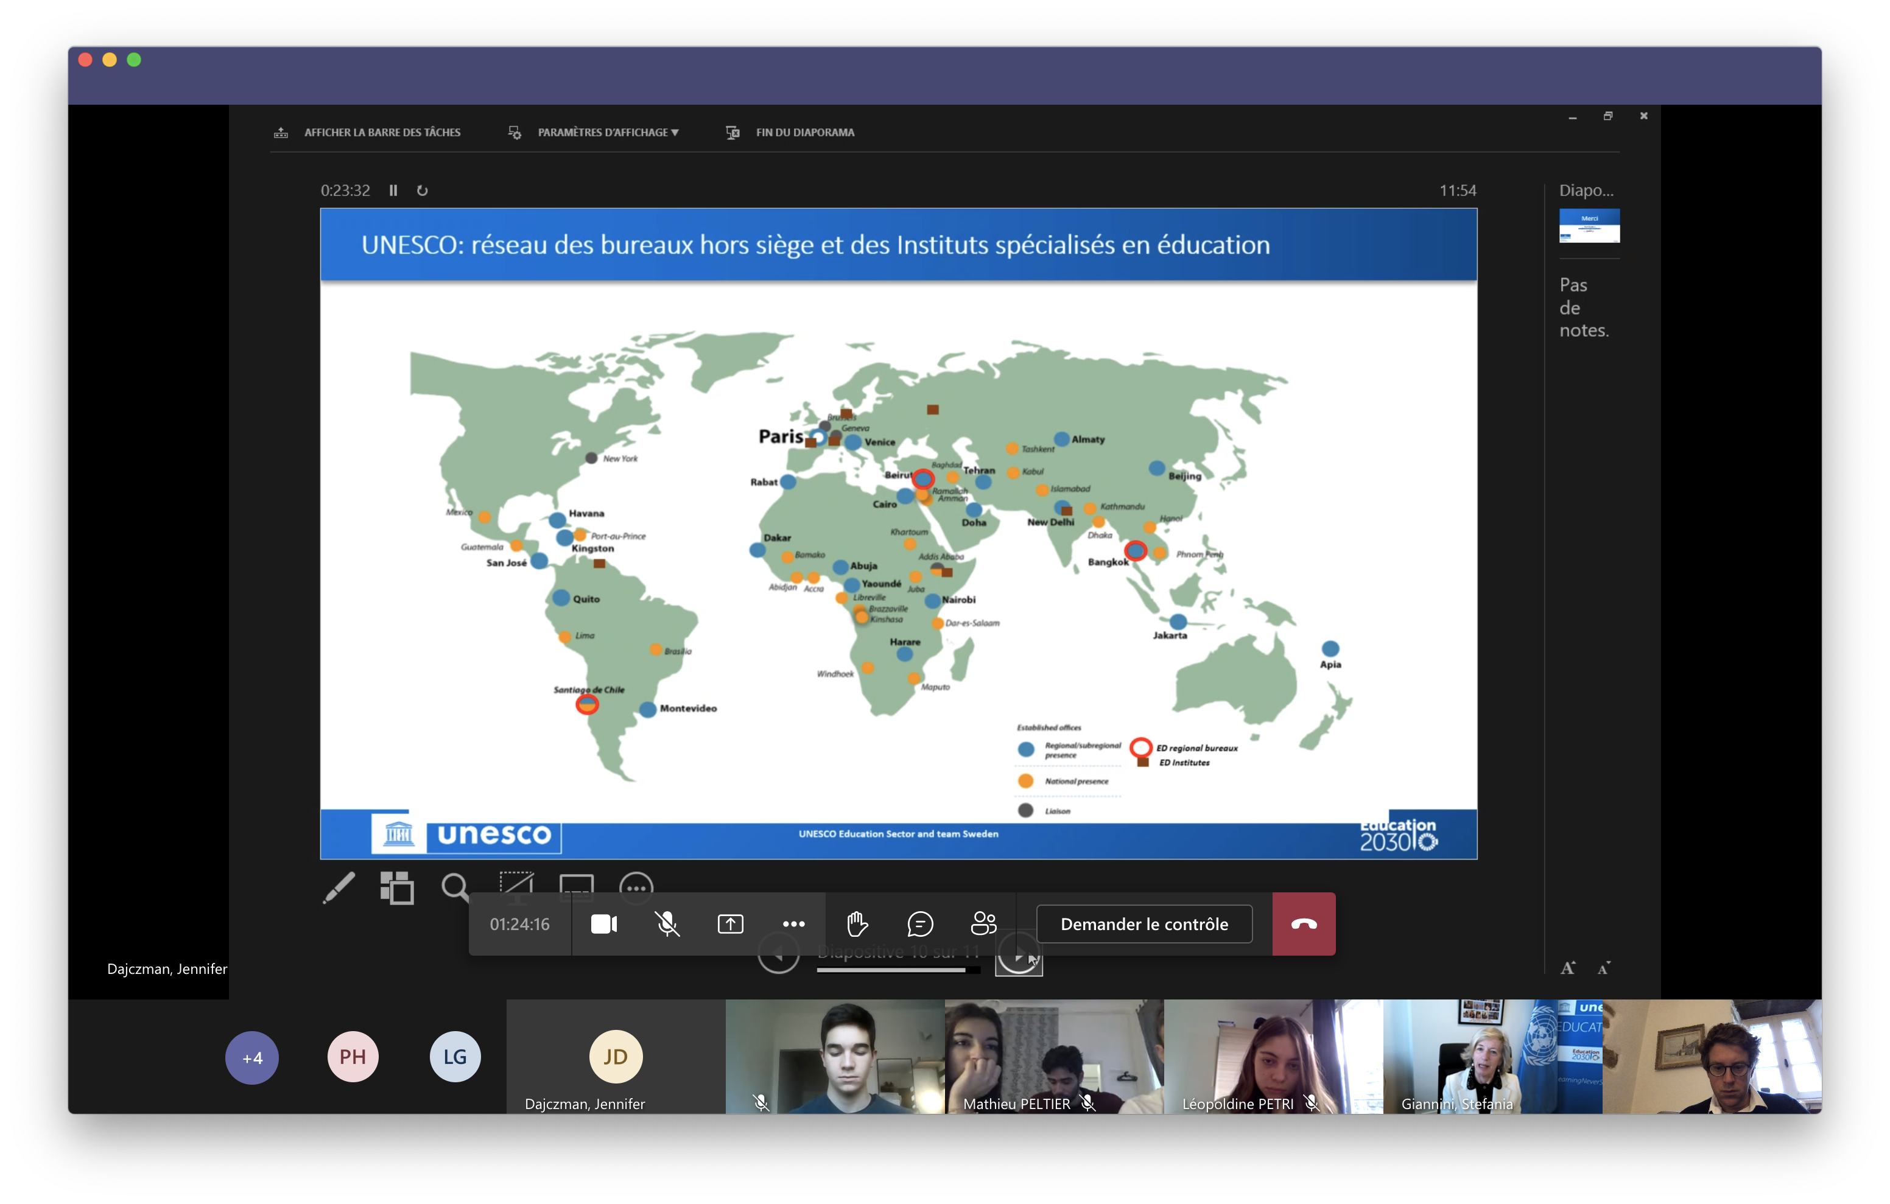Restart the slideshow timer
The height and width of the screenshot is (1204, 1890).
click(x=423, y=191)
